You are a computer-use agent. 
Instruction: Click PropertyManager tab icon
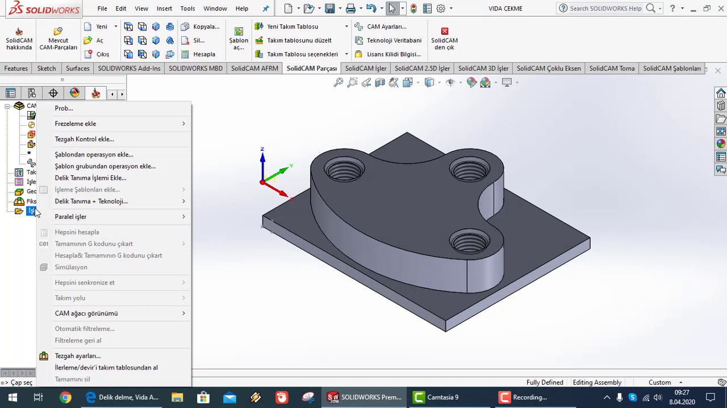click(x=32, y=93)
